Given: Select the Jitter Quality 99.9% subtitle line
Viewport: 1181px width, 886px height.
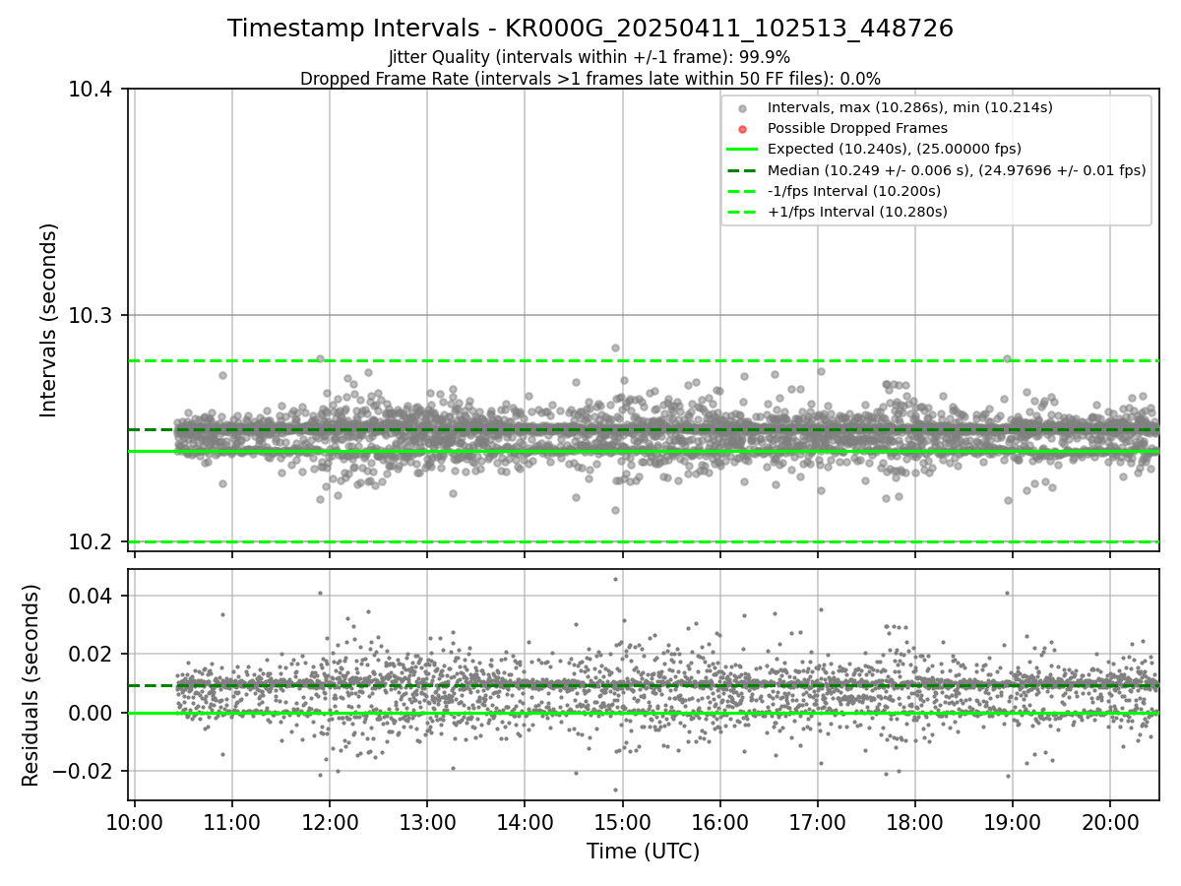Looking at the screenshot, I should point(590,57).
